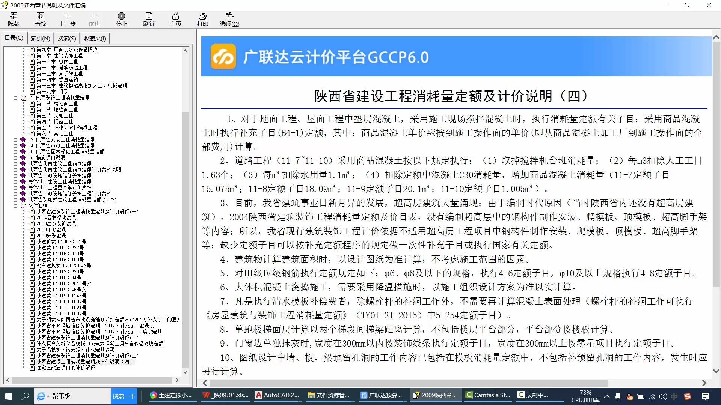Click the tree panel vertical scrollbar
The width and height of the screenshot is (721, 405).
[x=185, y=240]
